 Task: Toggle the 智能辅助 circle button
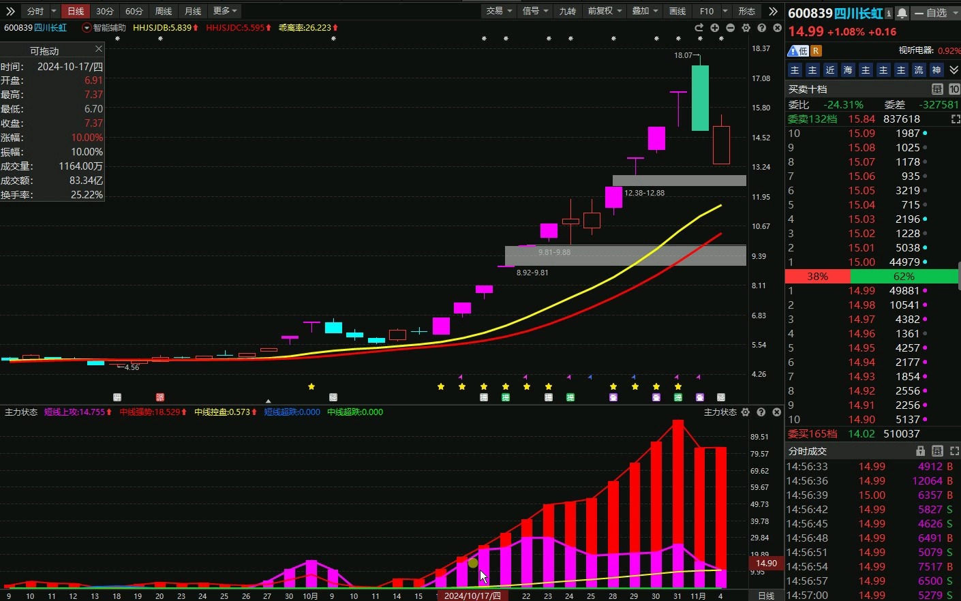coord(87,28)
